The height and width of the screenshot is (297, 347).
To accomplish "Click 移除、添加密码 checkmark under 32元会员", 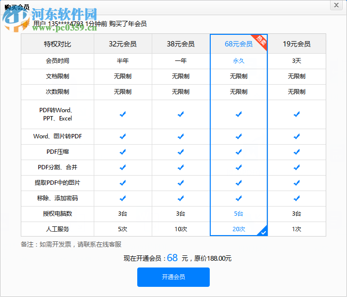I will tap(123, 198).
